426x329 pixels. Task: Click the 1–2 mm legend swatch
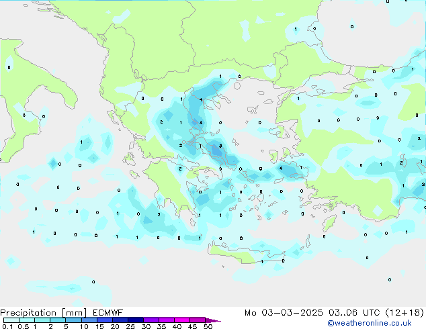click(x=42, y=320)
